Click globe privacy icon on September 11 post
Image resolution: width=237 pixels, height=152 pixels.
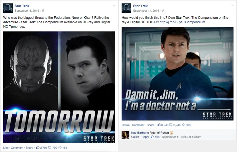(163, 11)
